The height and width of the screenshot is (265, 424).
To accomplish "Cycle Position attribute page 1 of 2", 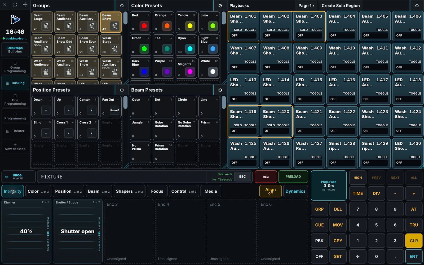I will (x=68, y=191).
